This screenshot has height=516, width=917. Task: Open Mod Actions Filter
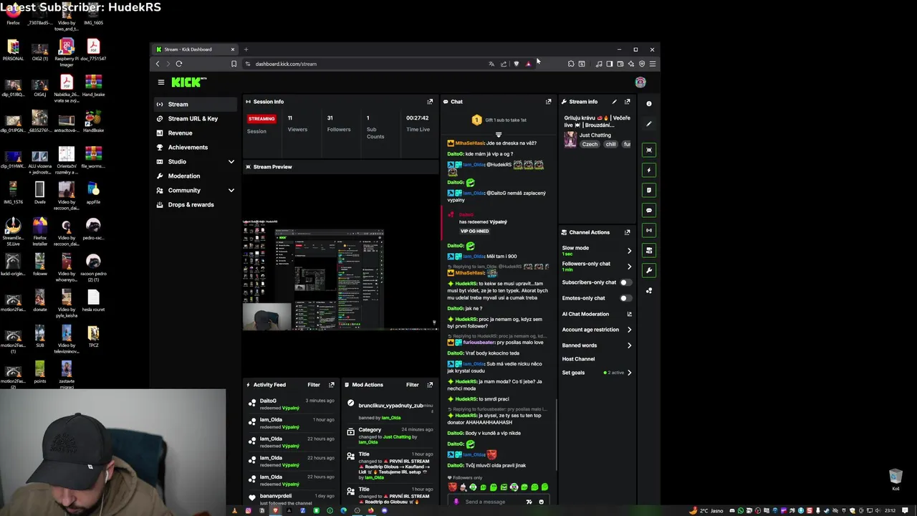[x=413, y=385]
